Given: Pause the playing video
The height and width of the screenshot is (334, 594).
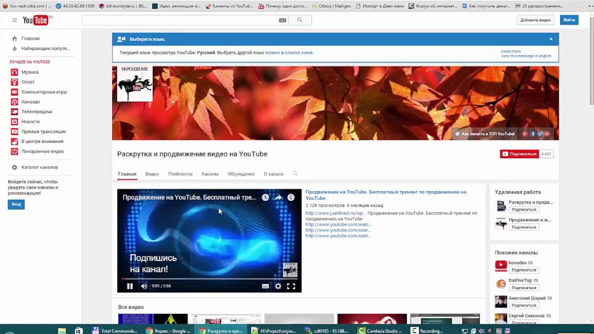Looking at the screenshot, I should [130, 286].
